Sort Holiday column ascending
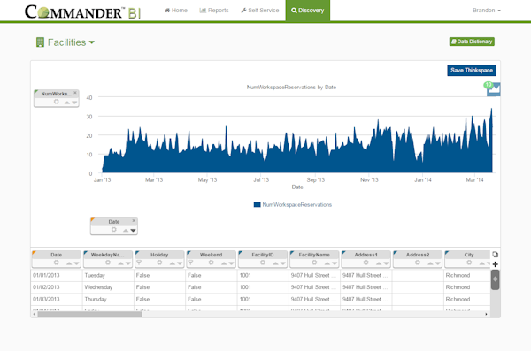 coord(173,263)
